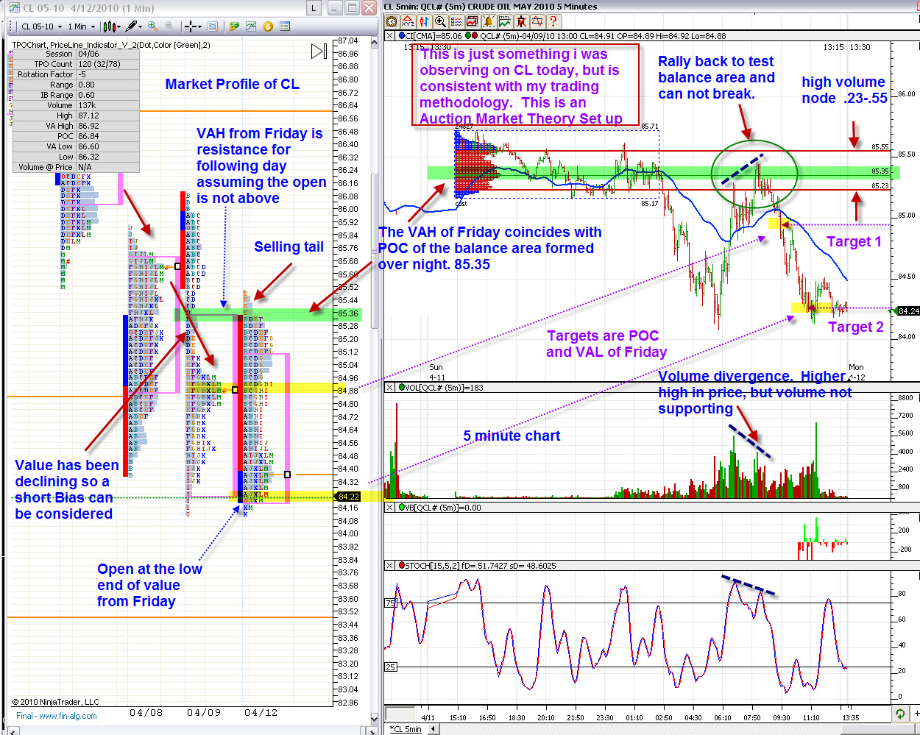Click the TPO Count 120 (32/78) row
920x735 pixels.
[x=76, y=64]
